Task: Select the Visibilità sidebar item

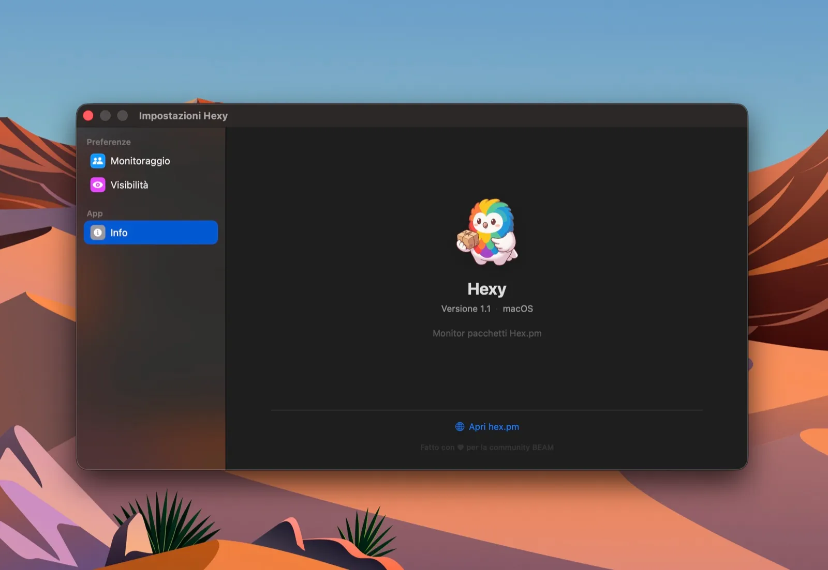Action: coord(151,185)
